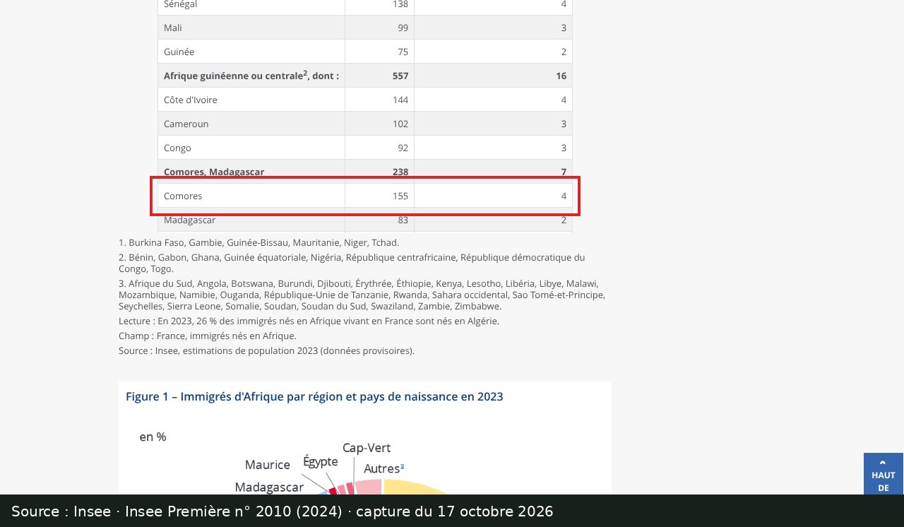Click footnote 3 starting "Afrique du Sud, Angola"
The width and height of the screenshot is (904, 527).
362,295
